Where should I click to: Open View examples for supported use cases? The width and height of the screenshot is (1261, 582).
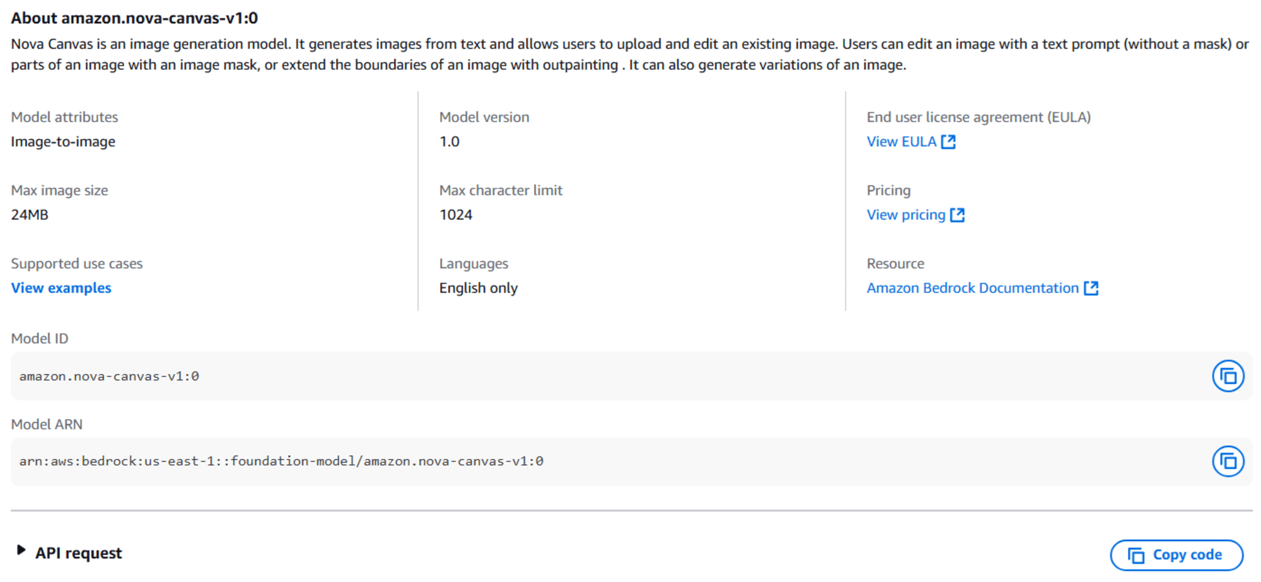pos(61,288)
